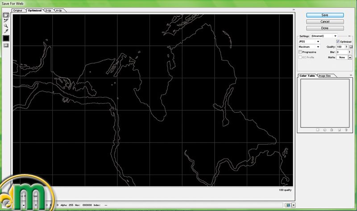The width and height of the screenshot is (357, 211).
Task: Click the web-shift cube icon in Color Table
Action: pyautogui.click(x=325, y=130)
